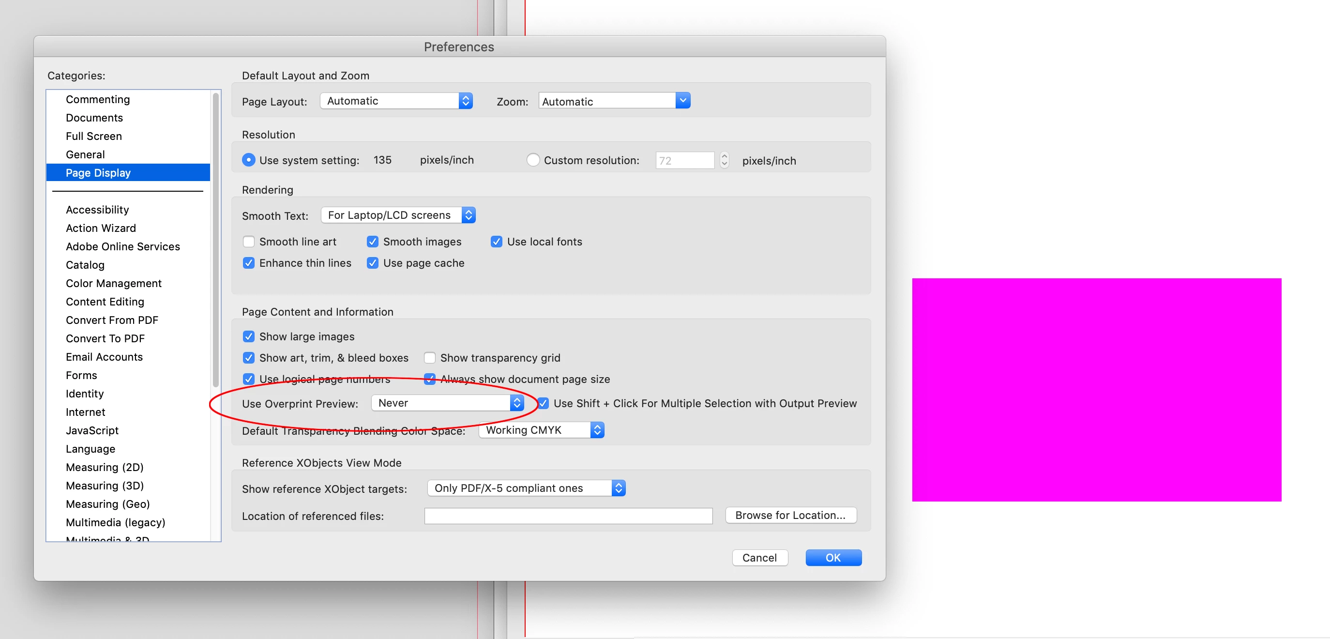Image resolution: width=1330 pixels, height=639 pixels.
Task: Enable Smooth line art checkbox
Action: pos(248,242)
